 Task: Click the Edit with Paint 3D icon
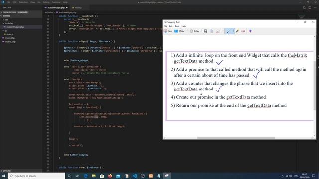[x=250, y=31]
